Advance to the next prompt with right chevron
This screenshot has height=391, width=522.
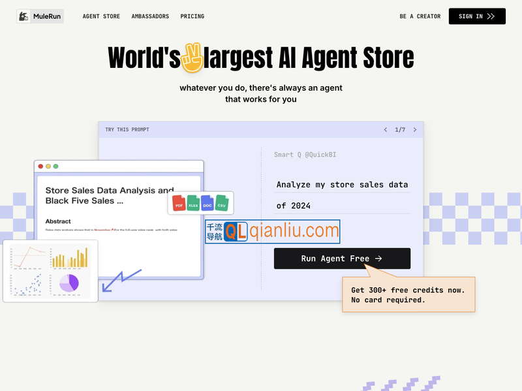(414, 130)
